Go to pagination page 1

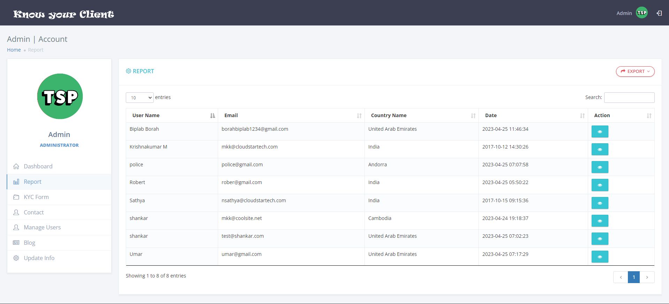633,277
